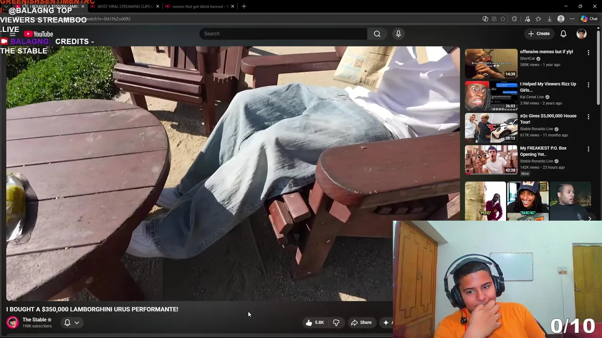Open Copilot icon in address bar
Viewport: 602px width, 338px height.
click(x=485, y=19)
